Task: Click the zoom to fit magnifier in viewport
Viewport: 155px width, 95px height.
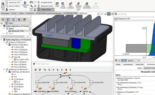Action: point(98,14)
